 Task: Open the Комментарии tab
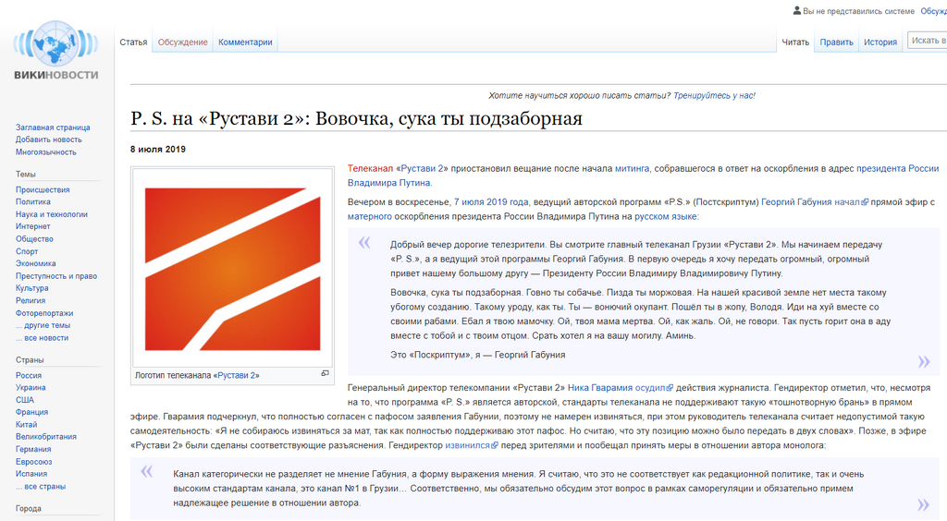[245, 42]
